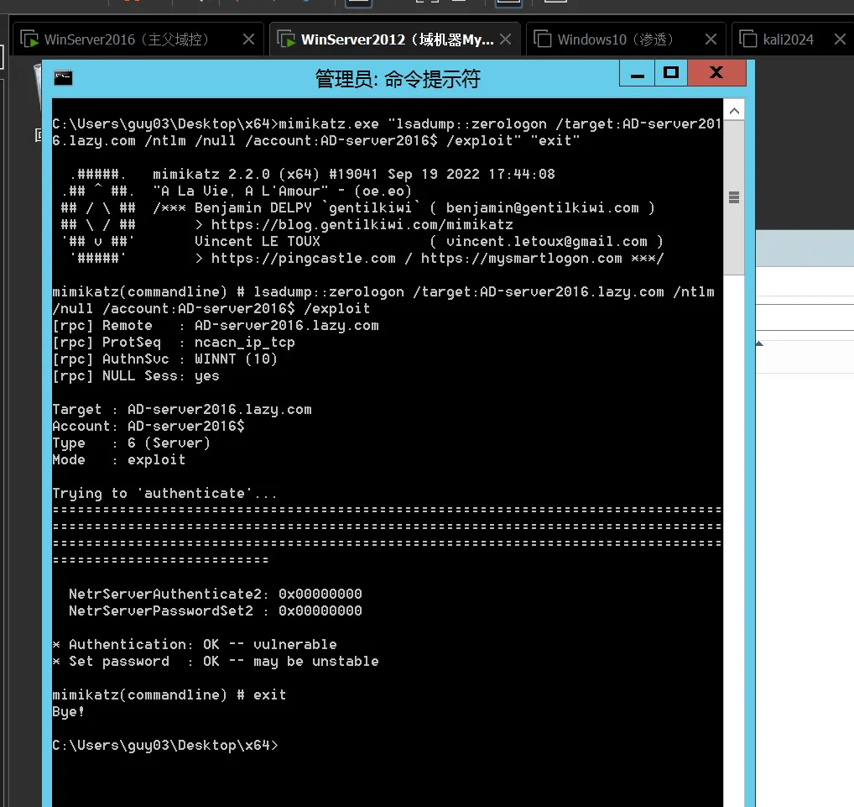Click the Windows10 tab VM icon

543,39
